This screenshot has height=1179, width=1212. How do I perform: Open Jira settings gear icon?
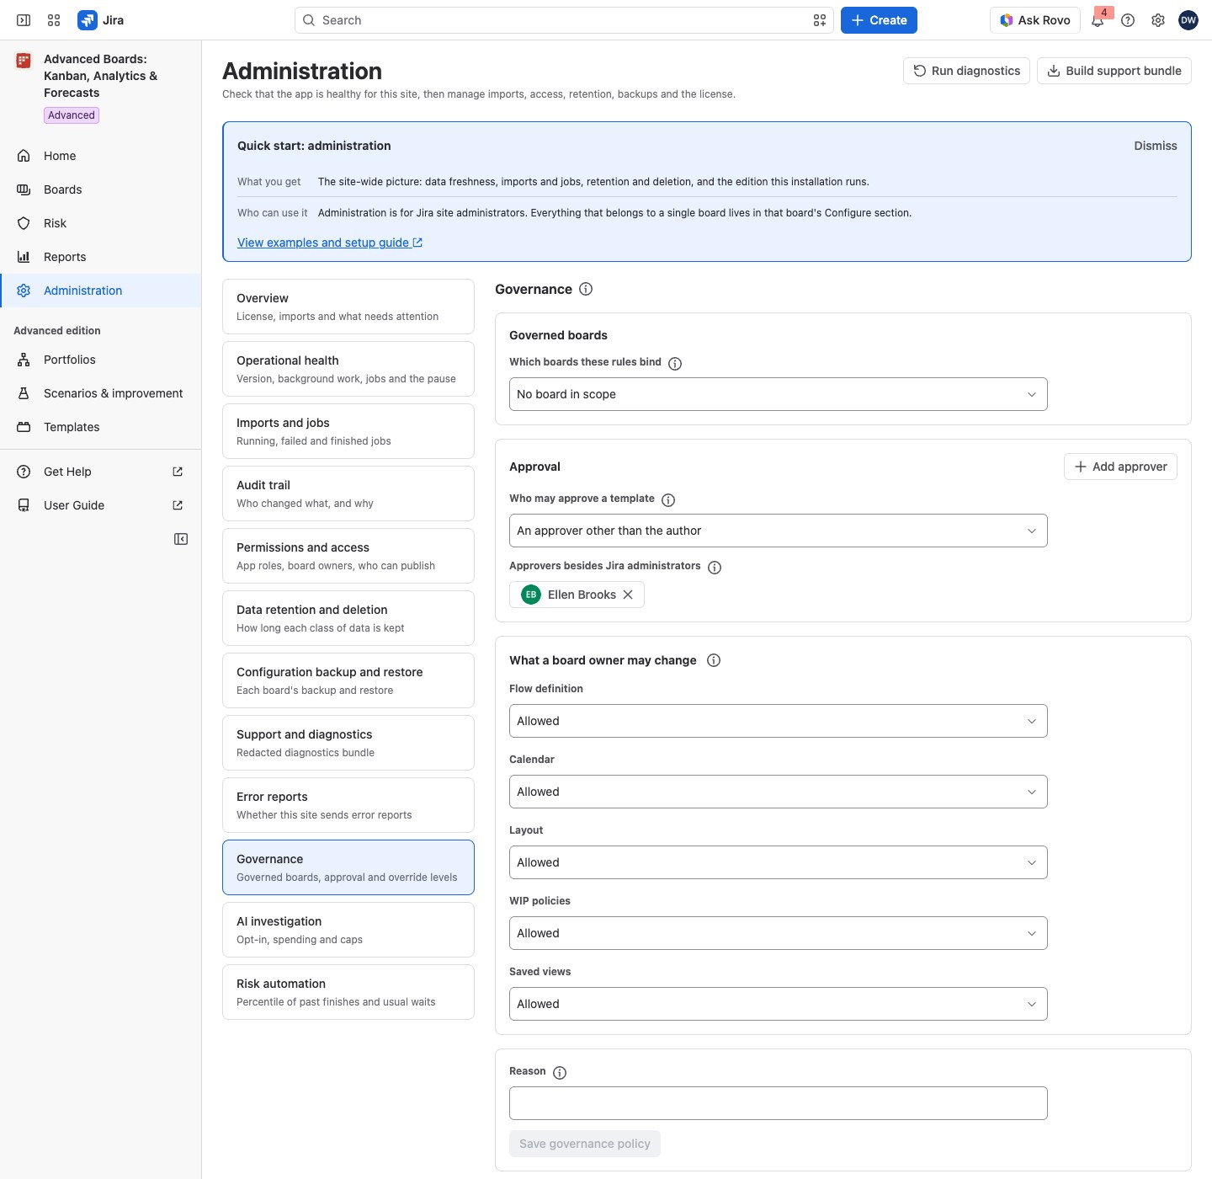point(1158,20)
